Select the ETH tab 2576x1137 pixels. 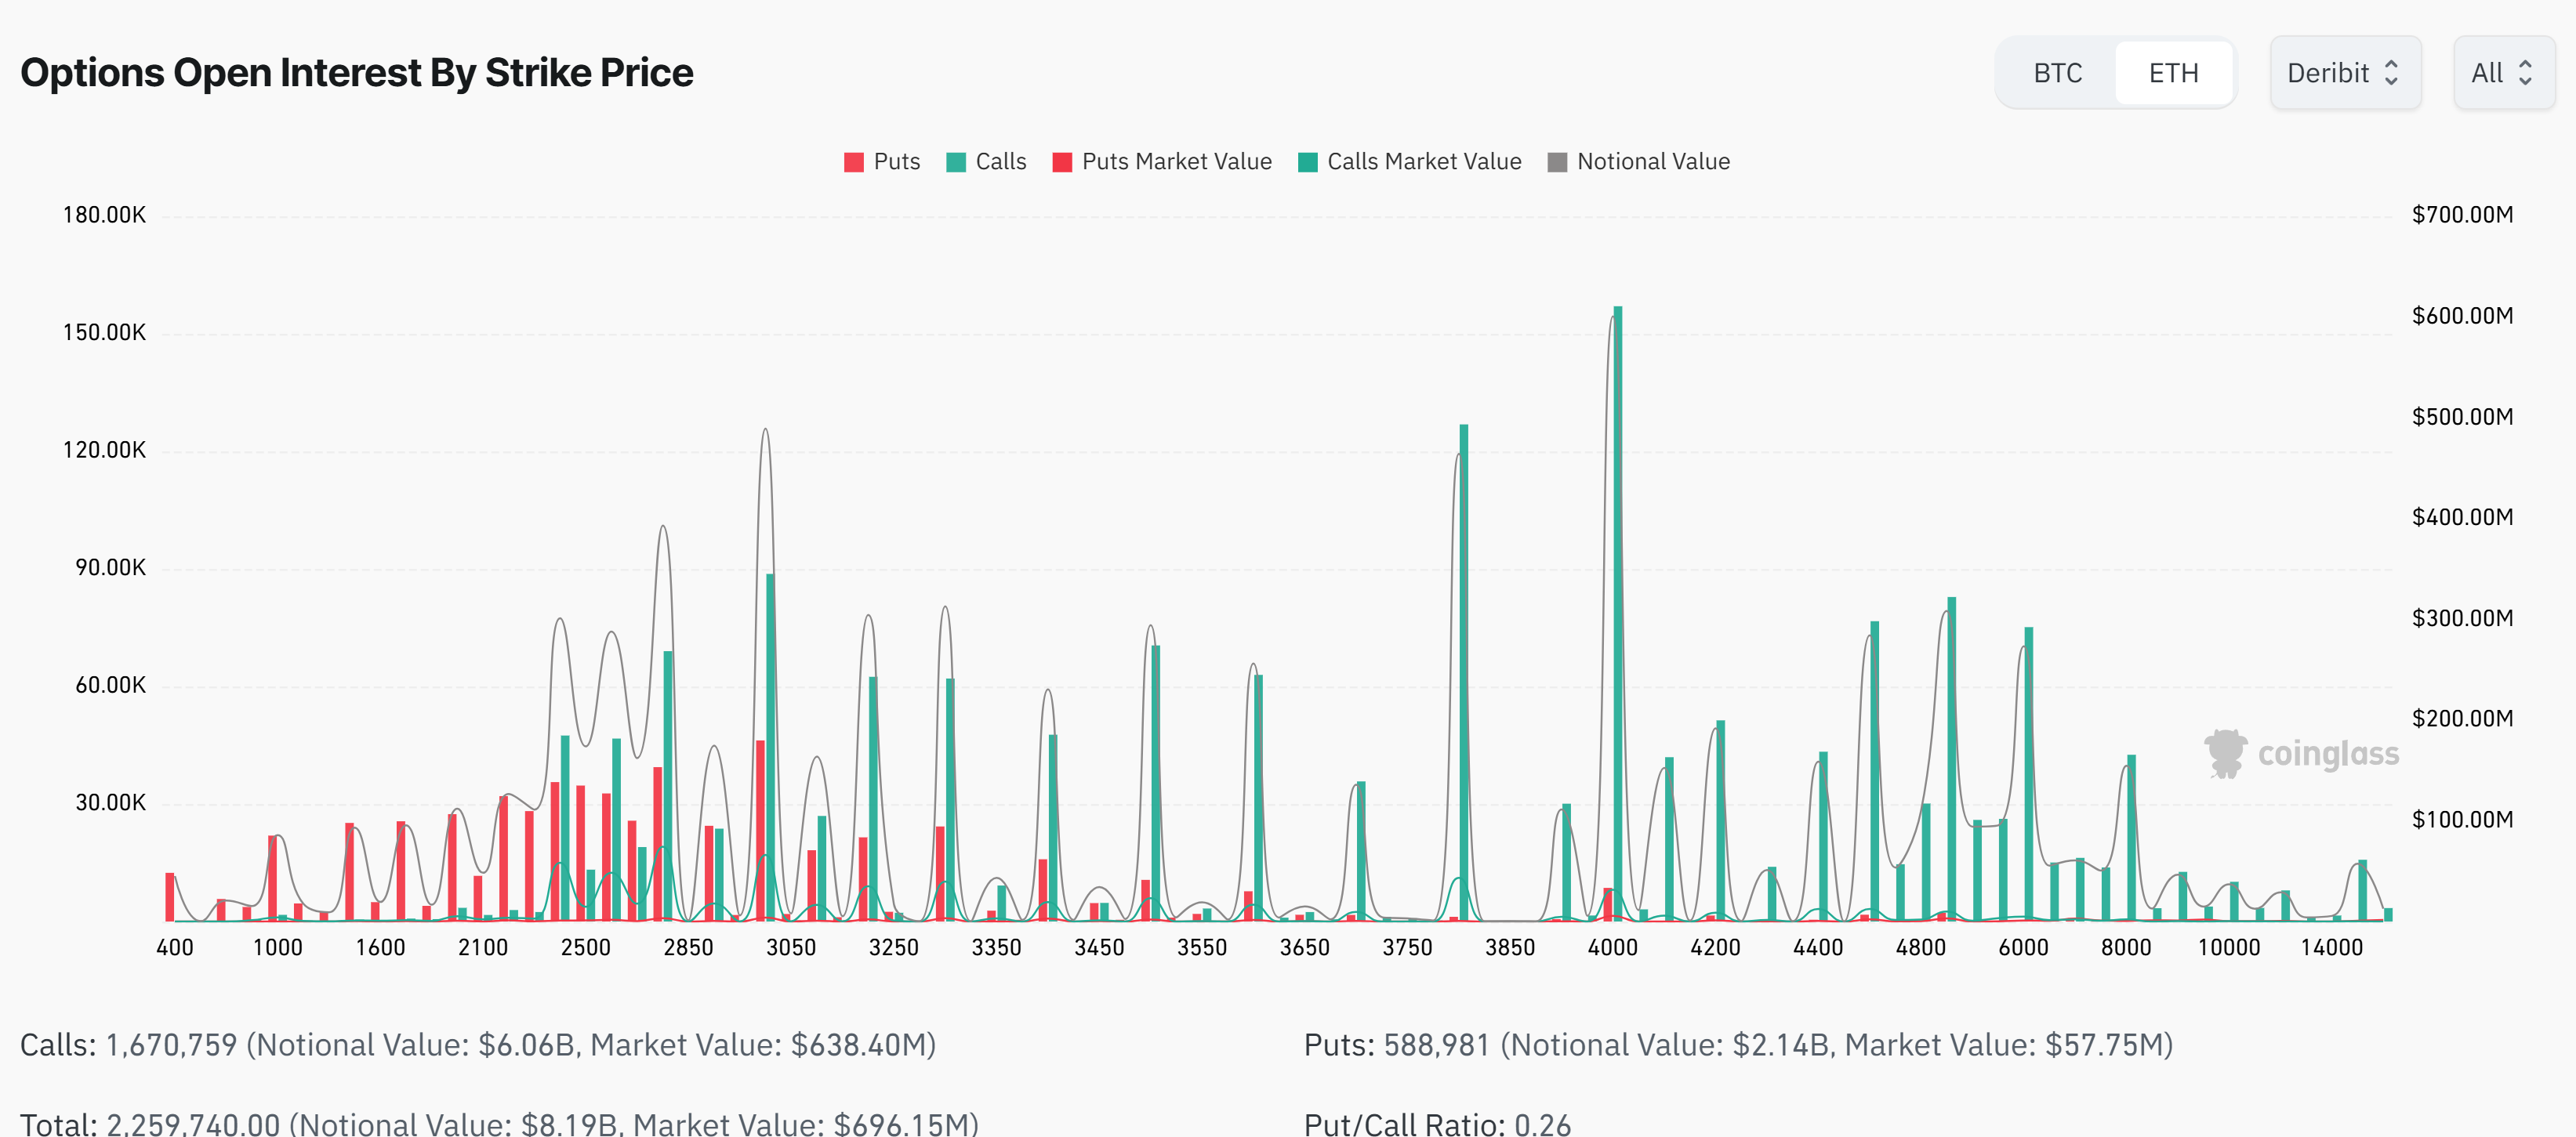[x=2173, y=72]
